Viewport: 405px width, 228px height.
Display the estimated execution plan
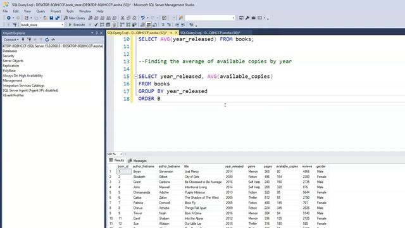click(102, 25)
